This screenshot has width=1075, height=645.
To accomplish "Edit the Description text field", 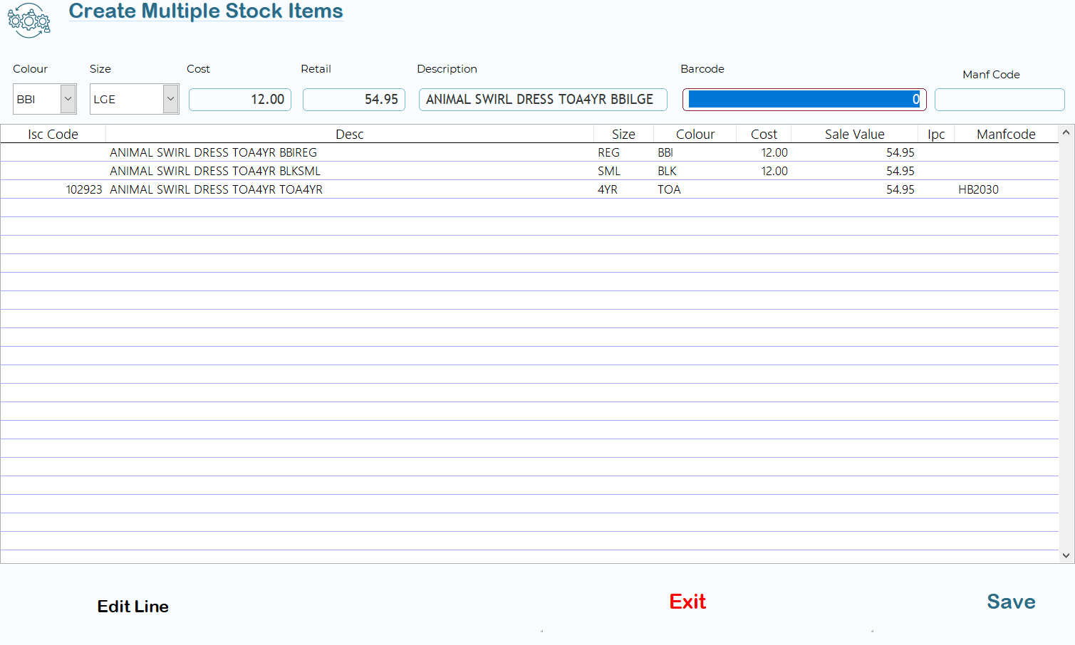I will [x=542, y=100].
